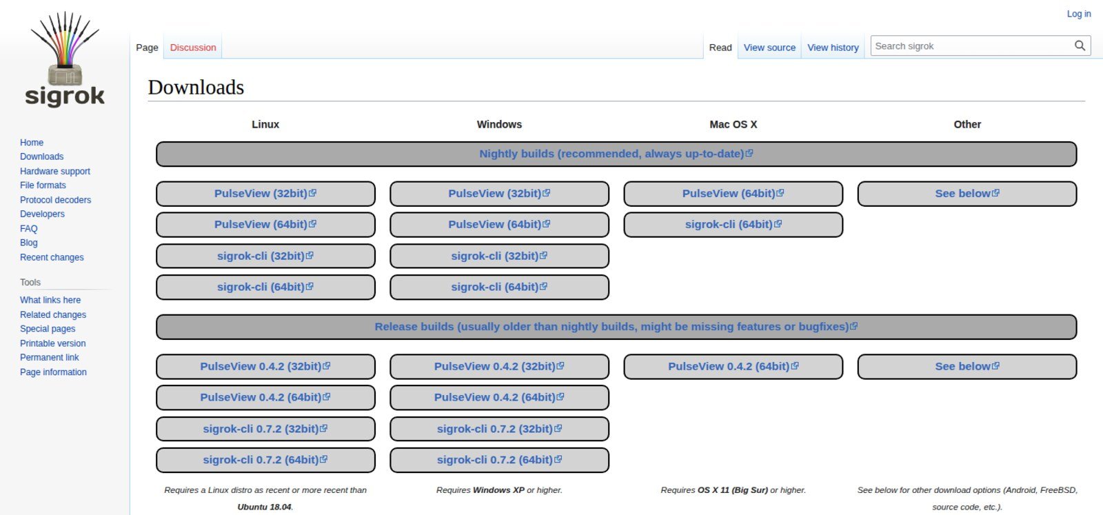Select the Read tab
The height and width of the screenshot is (515, 1103).
point(720,48)
